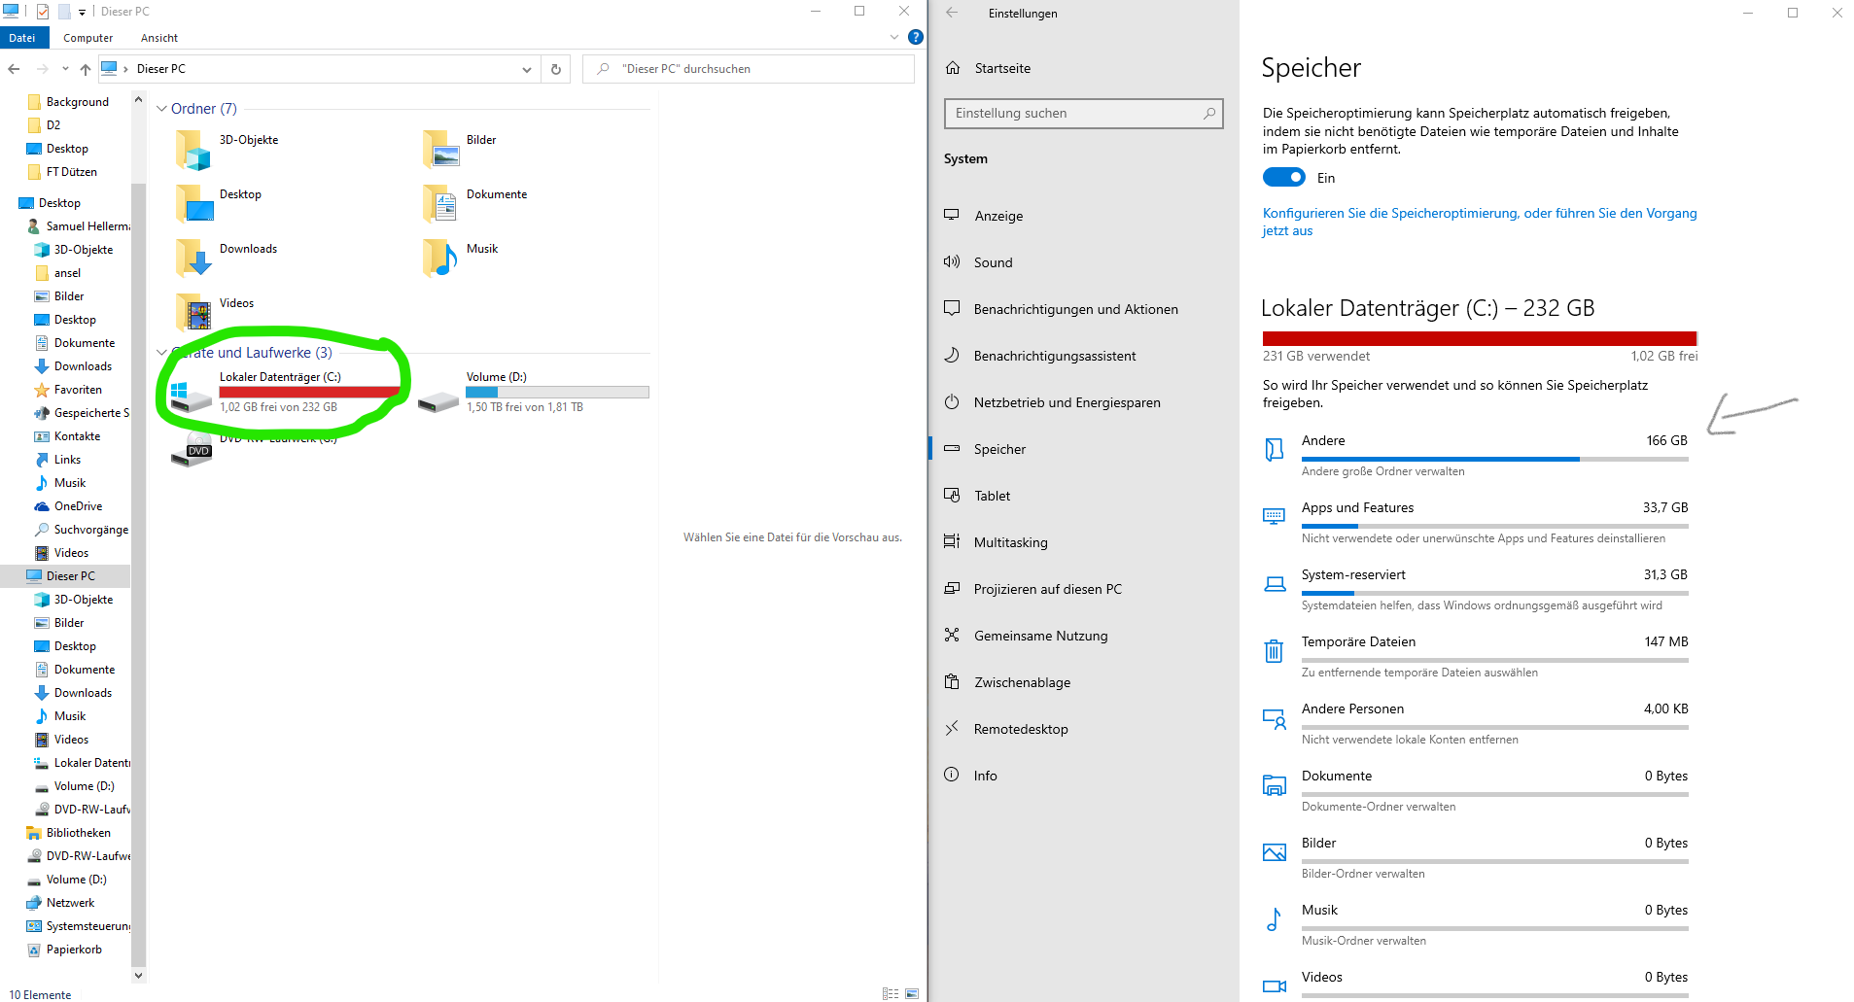Click the Startseite home icon
The width and height of the screenshot is (1854, 1002).
click(x=953, y=68)
